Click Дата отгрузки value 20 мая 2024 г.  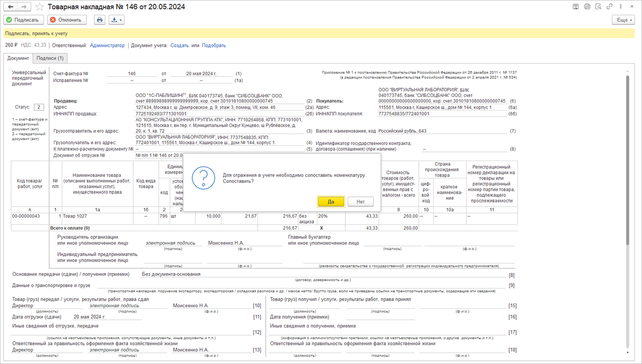90,317
